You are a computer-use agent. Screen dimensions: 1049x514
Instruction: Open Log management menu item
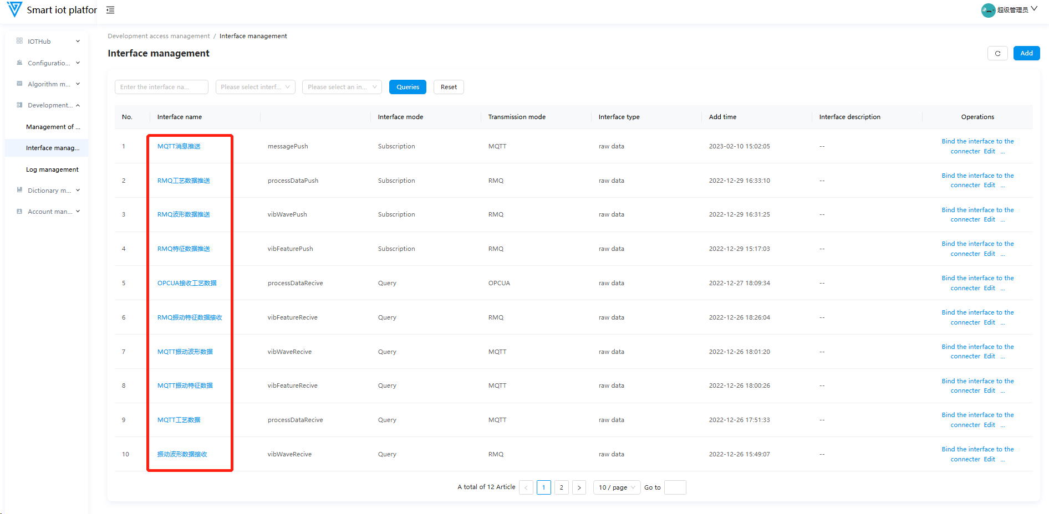[52, 169]
